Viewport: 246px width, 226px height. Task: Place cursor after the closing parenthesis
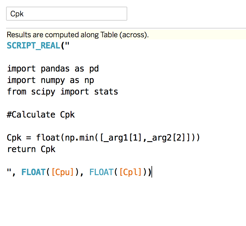click(151, 171)
